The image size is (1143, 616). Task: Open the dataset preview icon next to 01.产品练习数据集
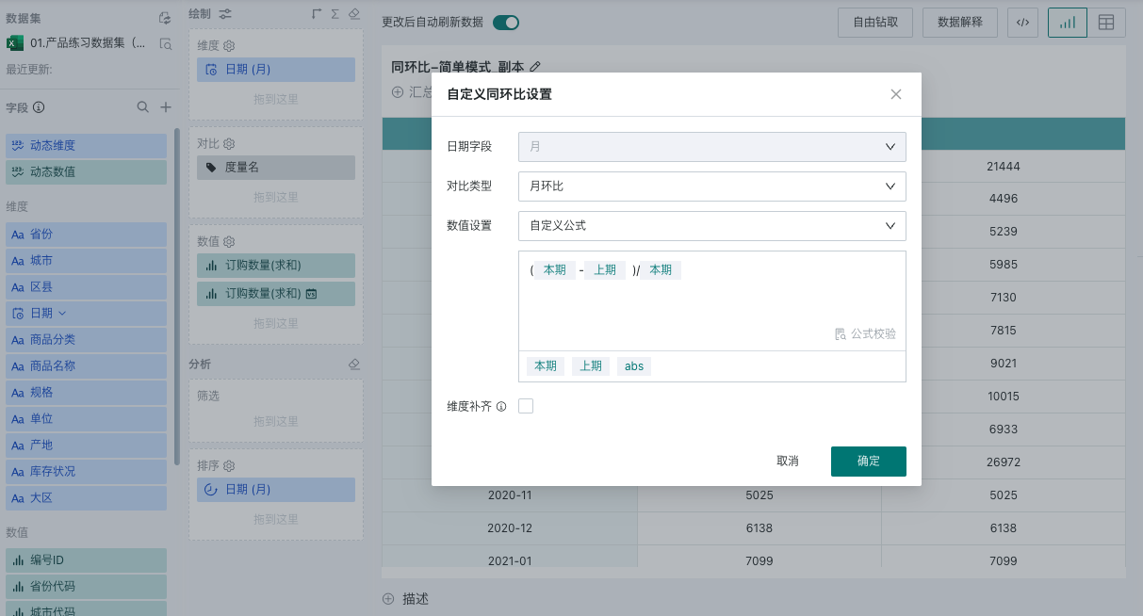coord(165,42)
